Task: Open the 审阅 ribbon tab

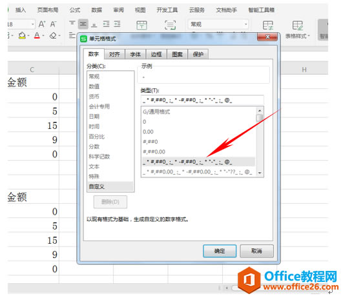Action: point(119,10)
